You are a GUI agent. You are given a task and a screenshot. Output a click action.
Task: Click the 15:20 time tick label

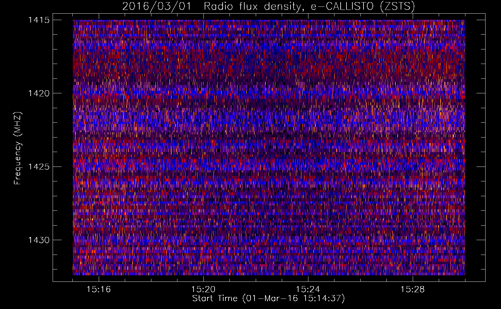[x=203, y=290]
